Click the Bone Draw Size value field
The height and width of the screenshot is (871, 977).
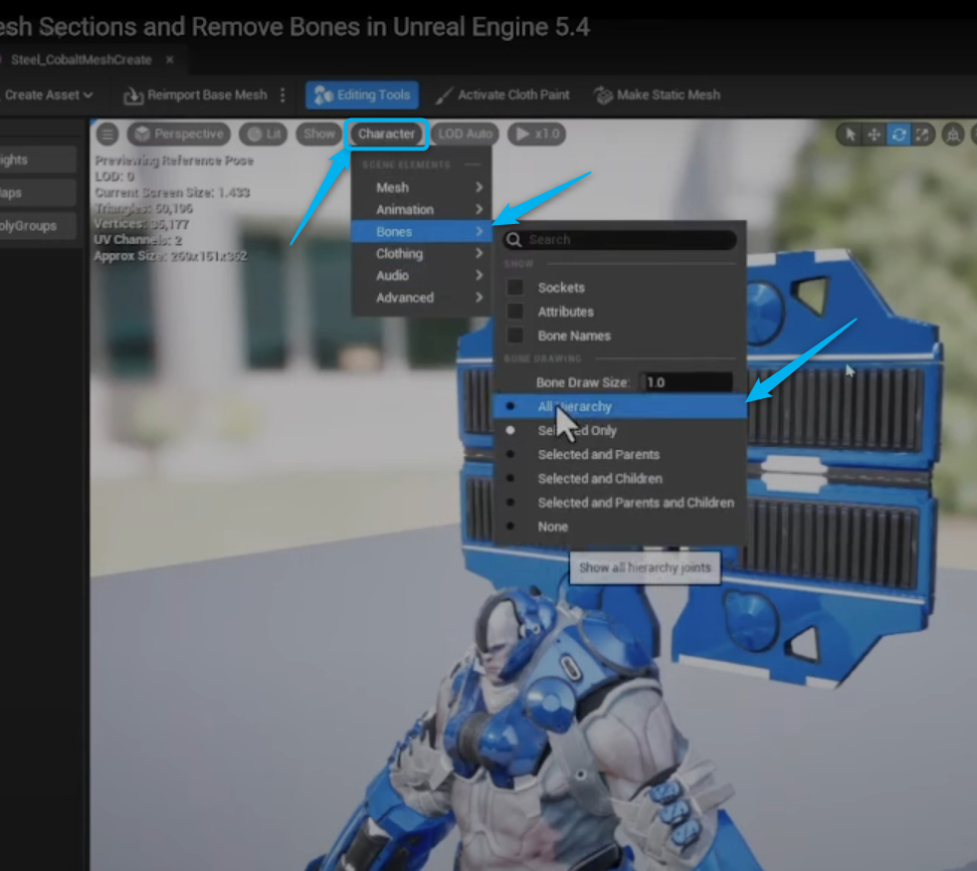686,382
